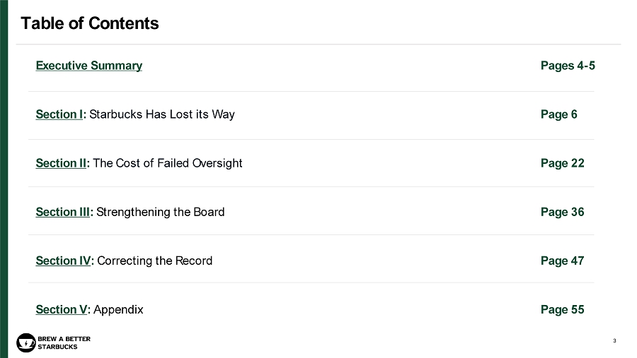Go to the Section IV link
The height and width of the screenshot is (358, 637).
point(63,261)
